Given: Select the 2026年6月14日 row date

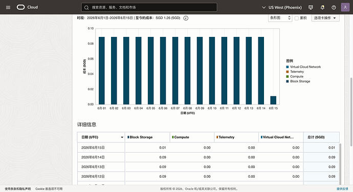Looking at the screenshot, I should click(93, 157).
